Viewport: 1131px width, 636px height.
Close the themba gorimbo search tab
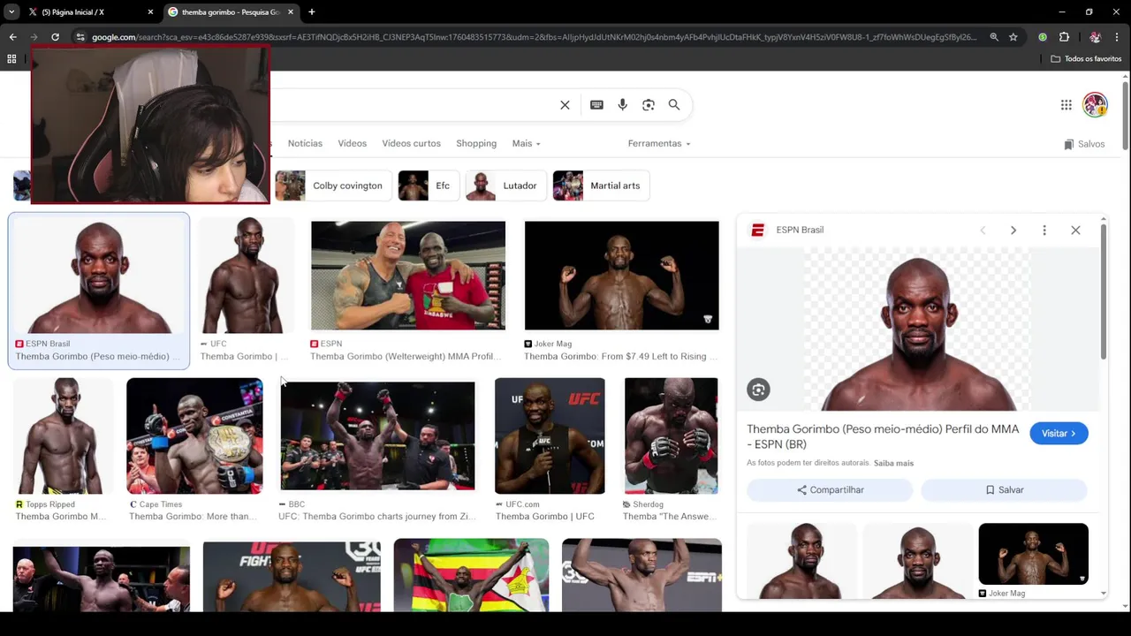click(x=291, y=11)
